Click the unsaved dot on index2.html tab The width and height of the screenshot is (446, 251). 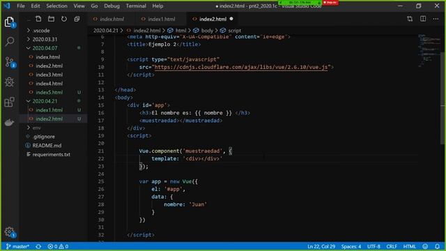coord(231,19)
